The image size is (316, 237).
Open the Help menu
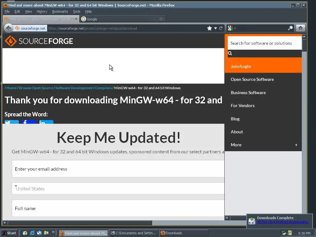(x=88, y=11)
